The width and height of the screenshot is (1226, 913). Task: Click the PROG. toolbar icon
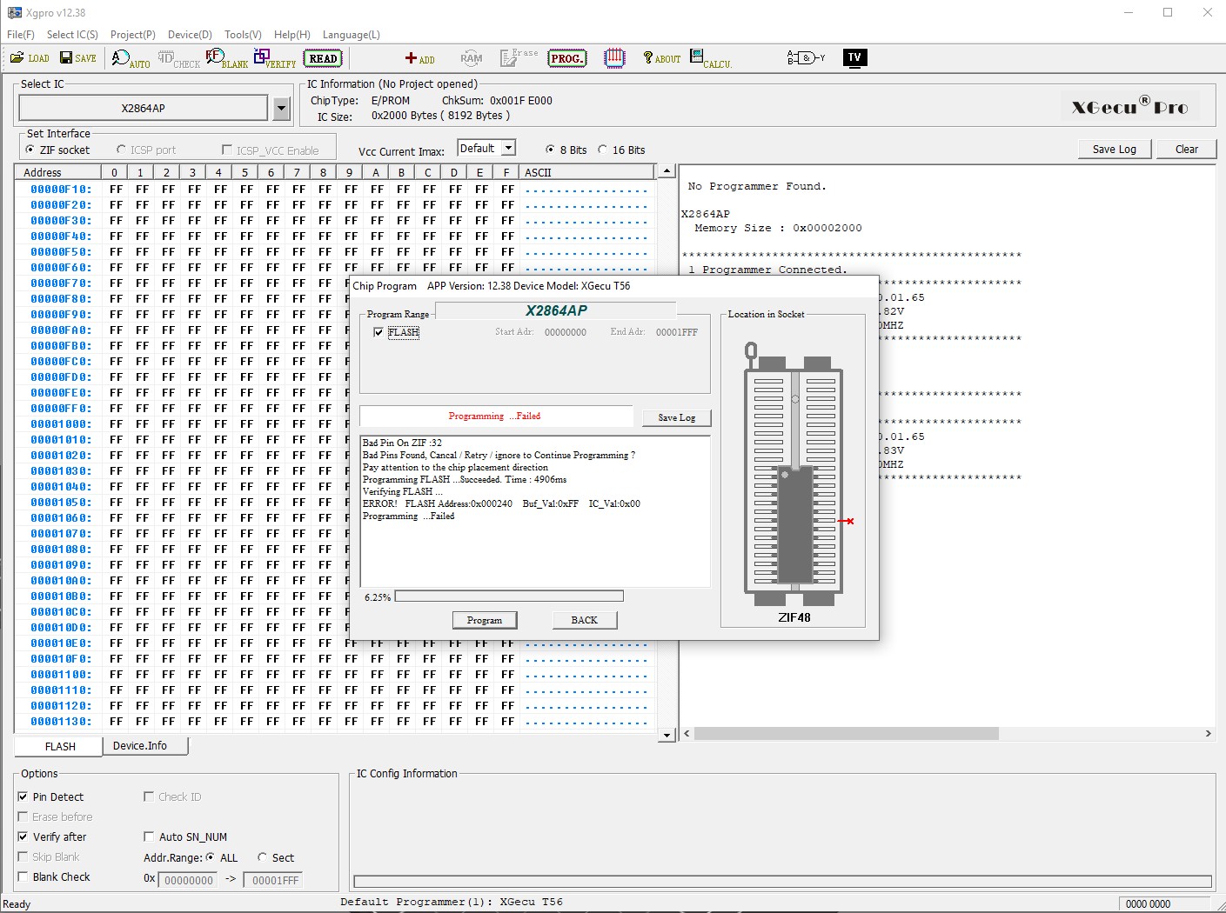(x=566, y=58)
